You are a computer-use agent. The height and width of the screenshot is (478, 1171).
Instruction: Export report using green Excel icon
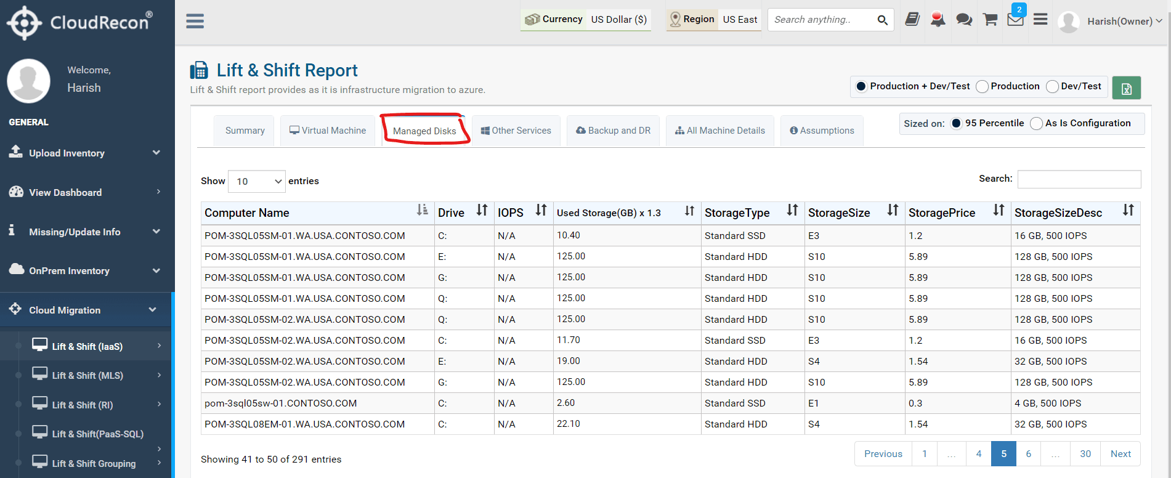[x=1127, y=88]
